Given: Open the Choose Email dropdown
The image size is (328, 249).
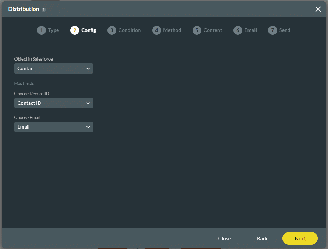Looking at the screenshot, I should tap(54, 127).
